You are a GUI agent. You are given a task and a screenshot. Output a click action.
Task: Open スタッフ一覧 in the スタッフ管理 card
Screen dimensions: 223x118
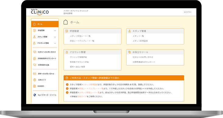coord(138,36)
